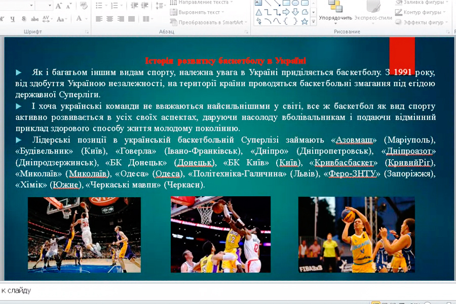This screenshot has height=304, width=456.
Task: Toggle underline (Ч) formatting
Action: point(11,19)
